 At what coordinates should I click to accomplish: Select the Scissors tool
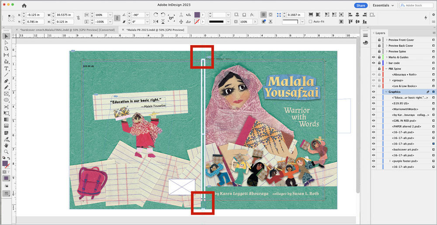(6, 107)
